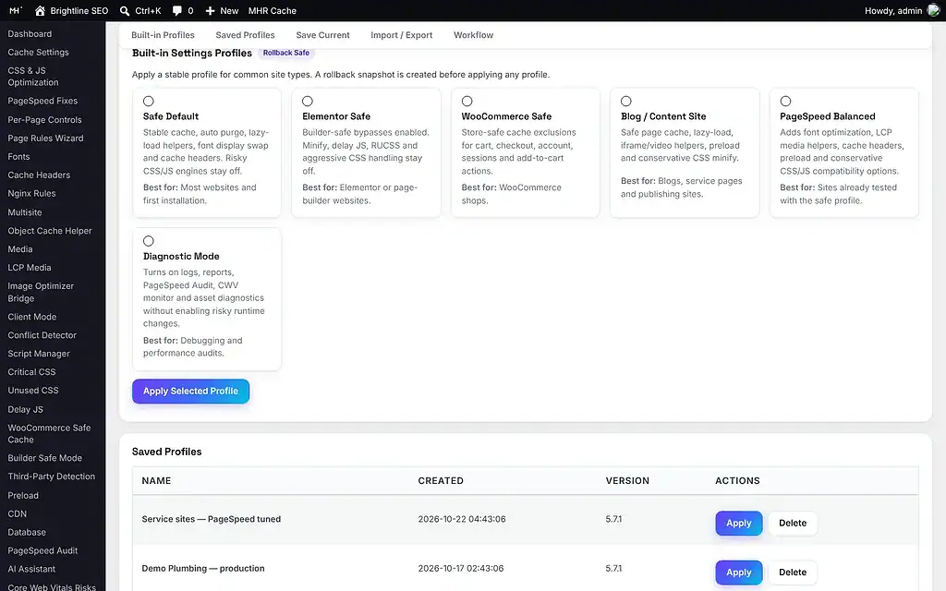Open the admin avatar icon

coord(933,10)
